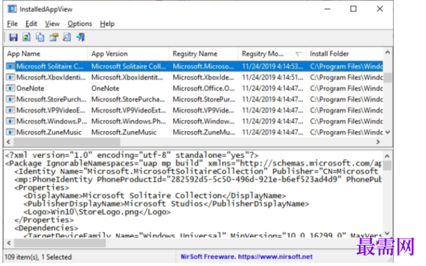Click the mp:PhoneIdentity XML line
Viewport: 426px width, 266px height.
pyautogui.click(x=198, y=180)
